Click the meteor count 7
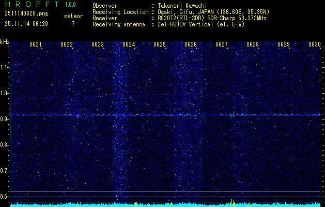325x207 pixels. point(73,24)
